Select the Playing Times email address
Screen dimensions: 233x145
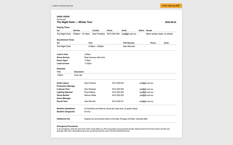[129, 34]
